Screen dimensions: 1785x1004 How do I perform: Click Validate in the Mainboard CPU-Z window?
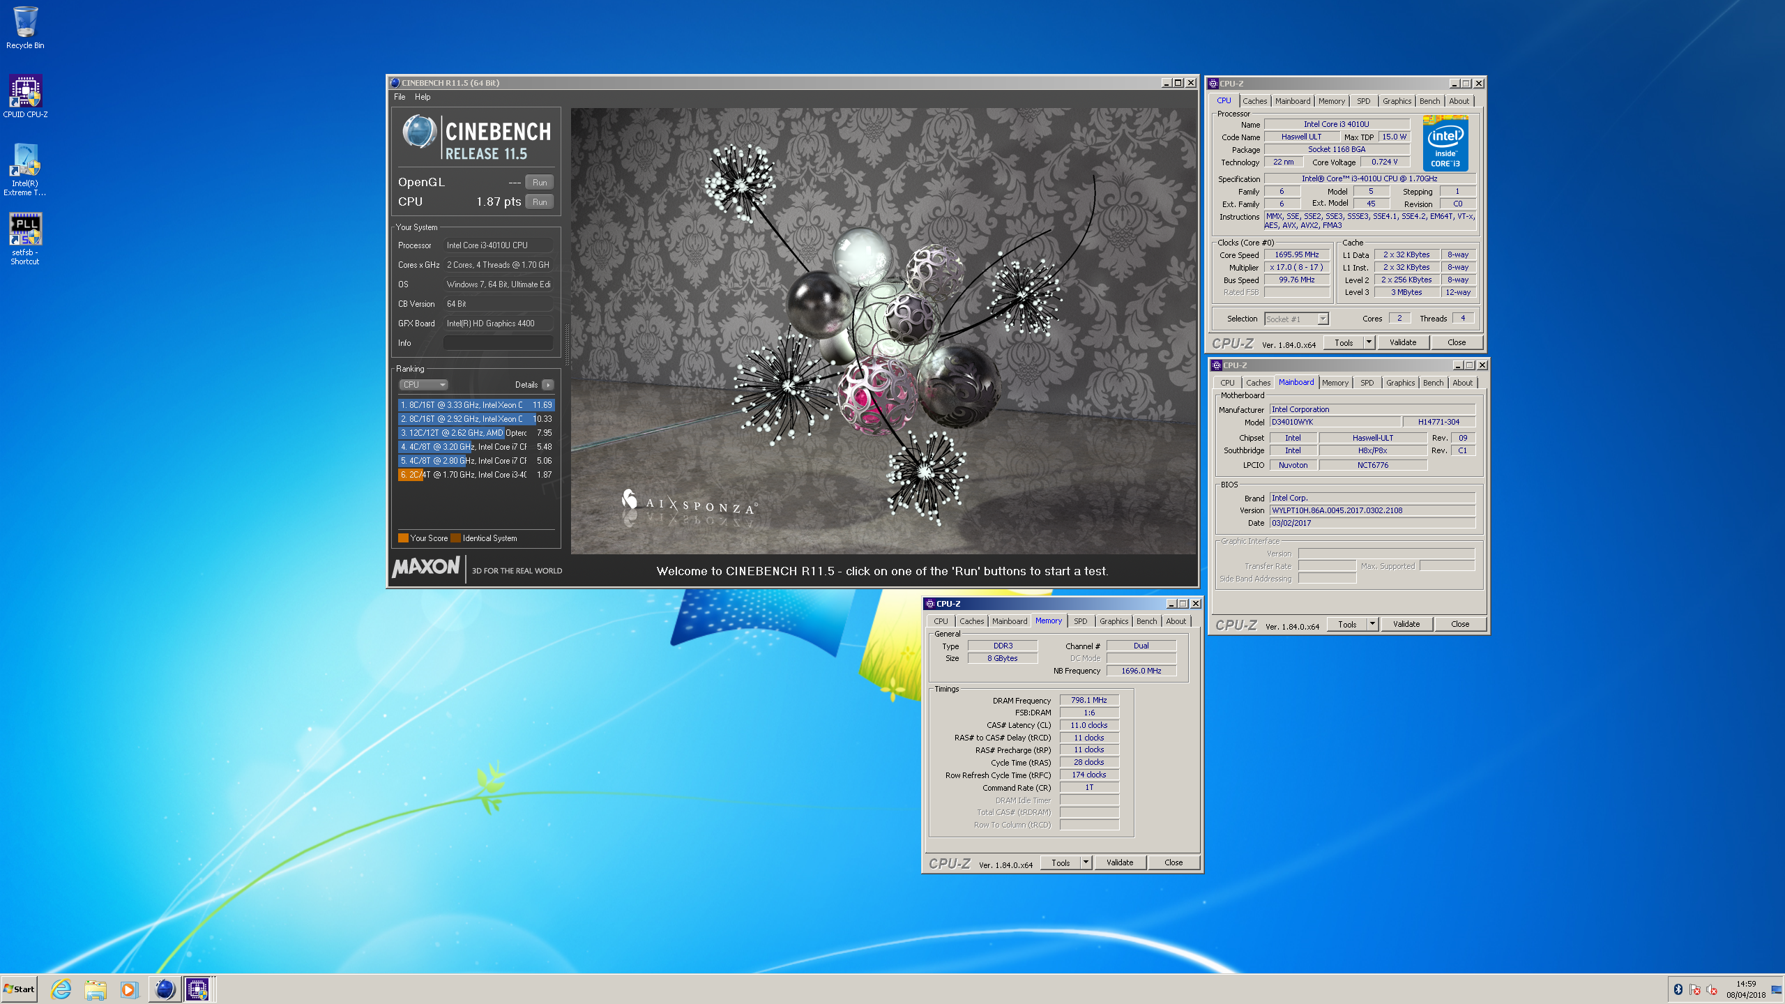[1406, 625]
